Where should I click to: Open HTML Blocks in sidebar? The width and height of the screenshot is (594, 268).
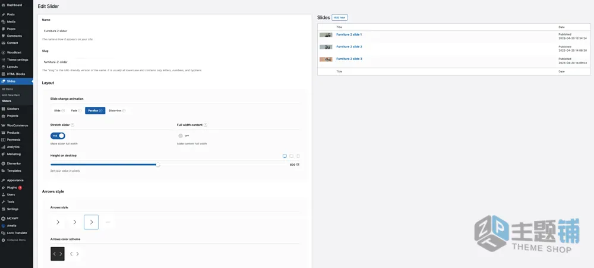[16, 74]
